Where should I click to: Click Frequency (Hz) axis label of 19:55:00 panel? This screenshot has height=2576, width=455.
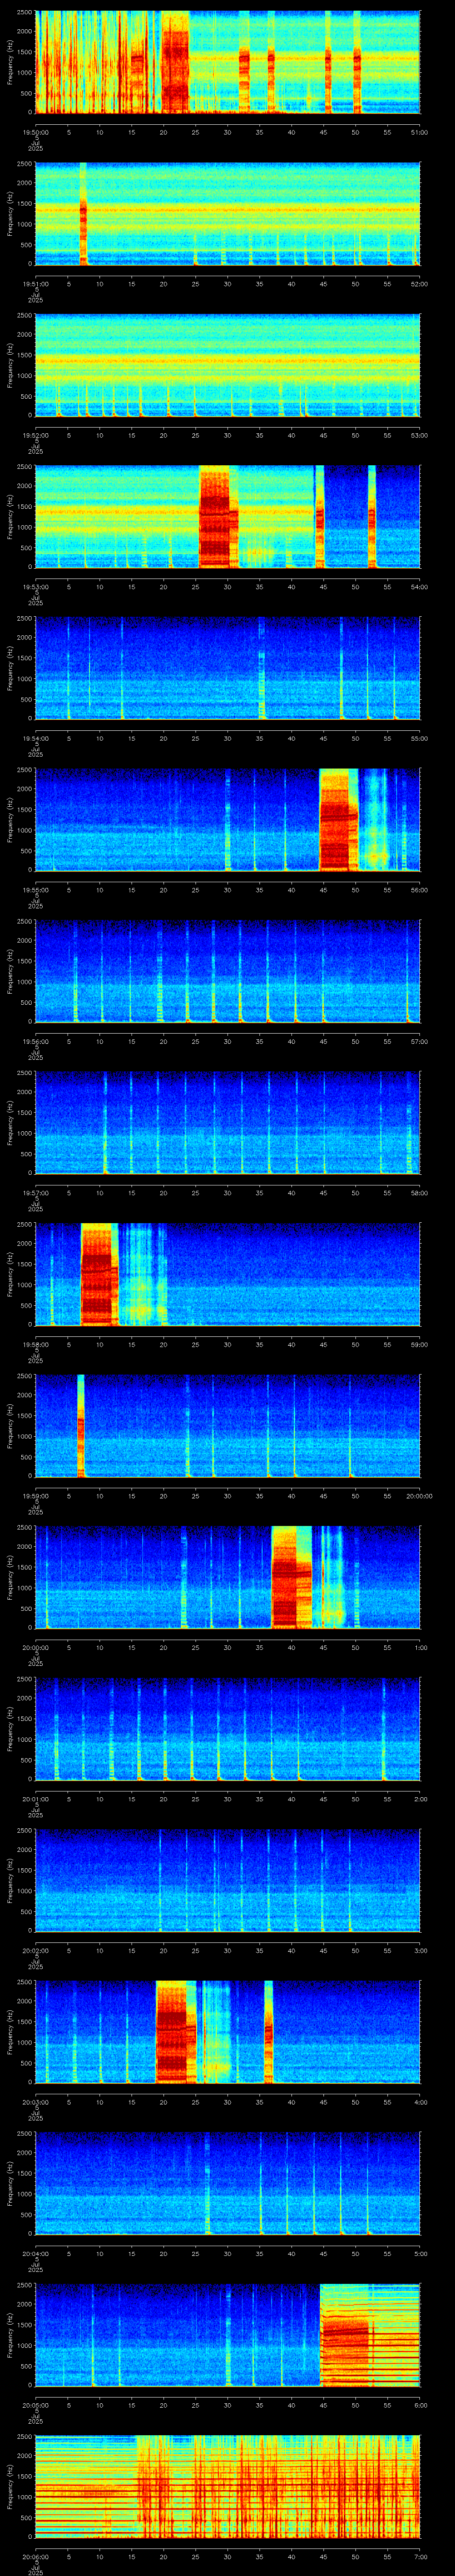tap(10, 820)
